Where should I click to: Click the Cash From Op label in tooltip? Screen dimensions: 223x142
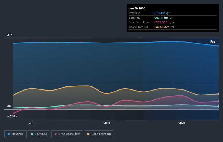tap(138, 27)
